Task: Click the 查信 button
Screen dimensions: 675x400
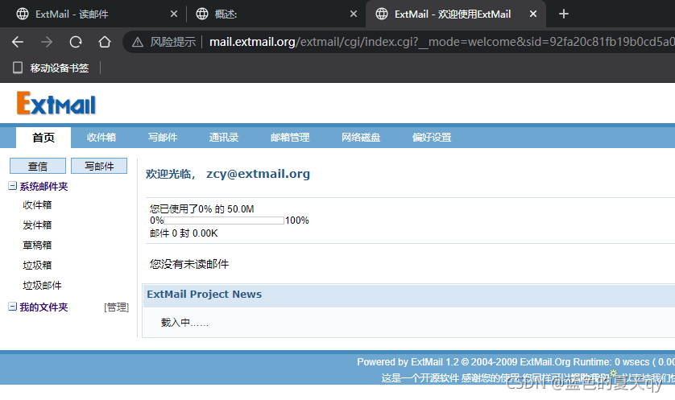Action: 38,166
